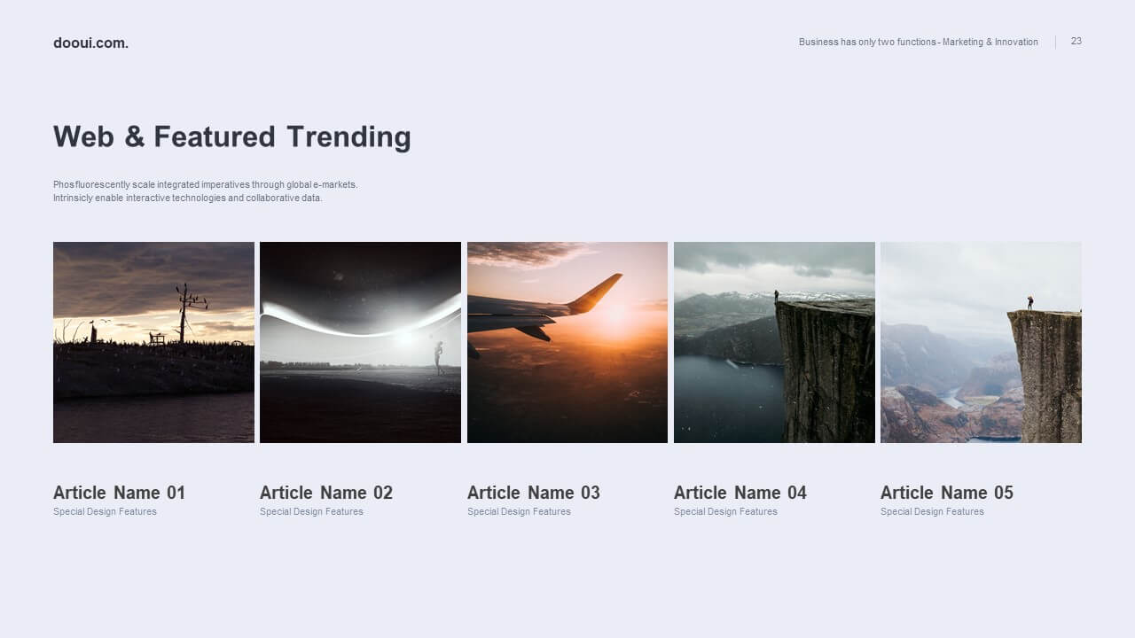This screenshot has height=638, width=1135.
Task: Click the Article Name 02 title
Action: [326, 493]
